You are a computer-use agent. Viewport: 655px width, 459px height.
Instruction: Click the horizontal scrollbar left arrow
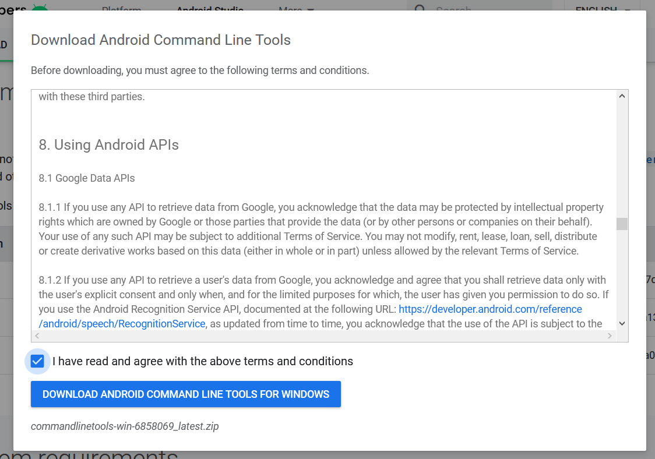[x=37, y=336]
